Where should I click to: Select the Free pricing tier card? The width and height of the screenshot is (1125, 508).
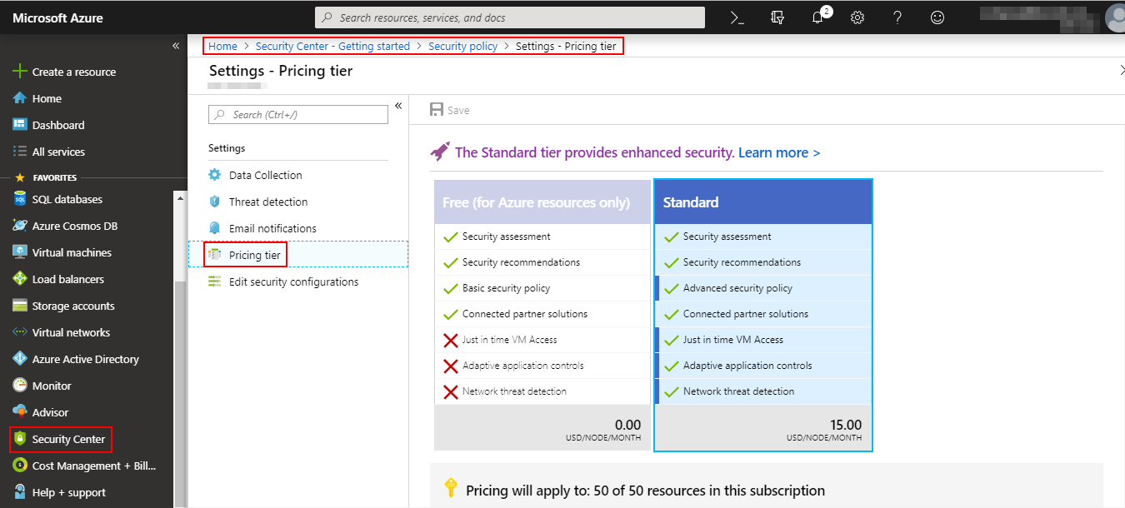pos(542,316)
